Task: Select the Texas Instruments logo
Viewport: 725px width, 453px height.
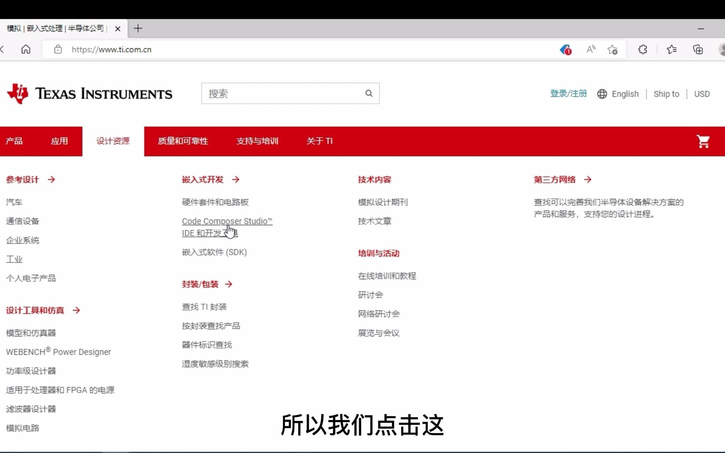Action: [x=89, y=94]
